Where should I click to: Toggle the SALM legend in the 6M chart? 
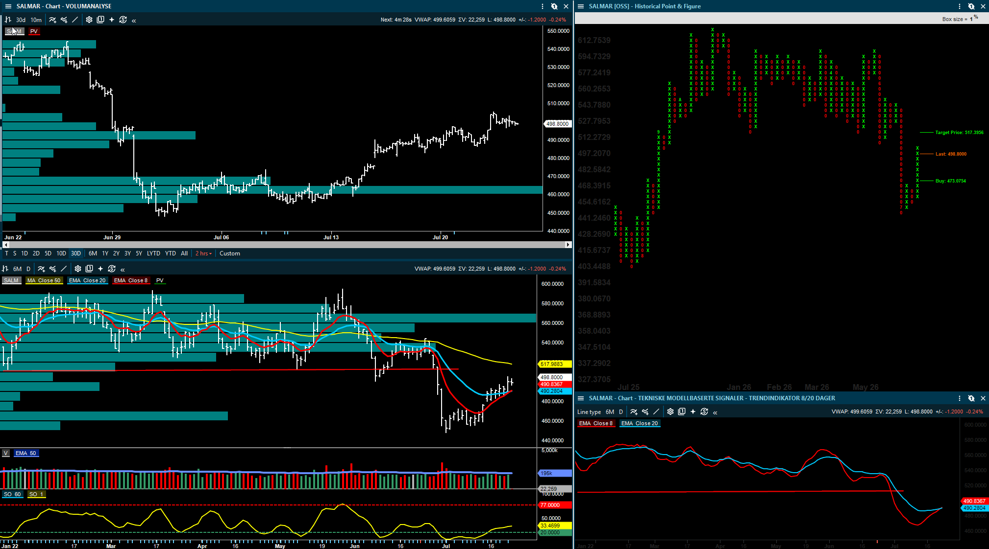11,280
